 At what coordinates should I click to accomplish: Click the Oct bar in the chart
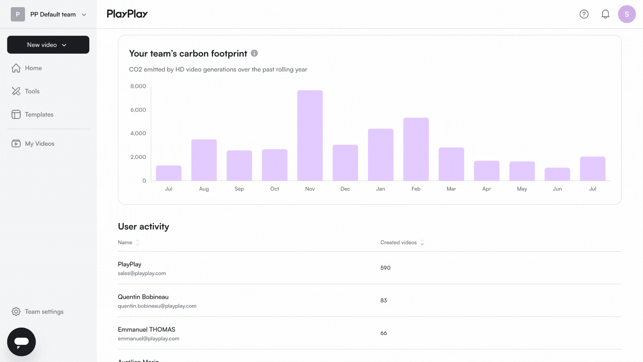[275, 165]
